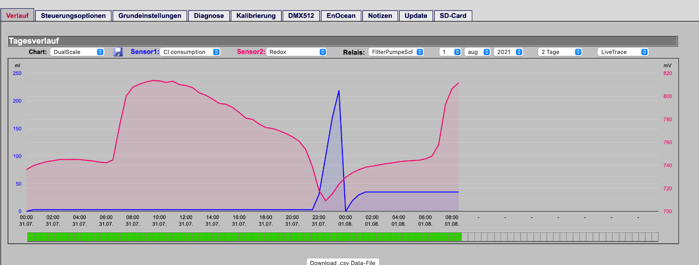The height and width of the screenshot is (265, 699).
Task: Click the Sensor1: label
Action: click(145, 52)
